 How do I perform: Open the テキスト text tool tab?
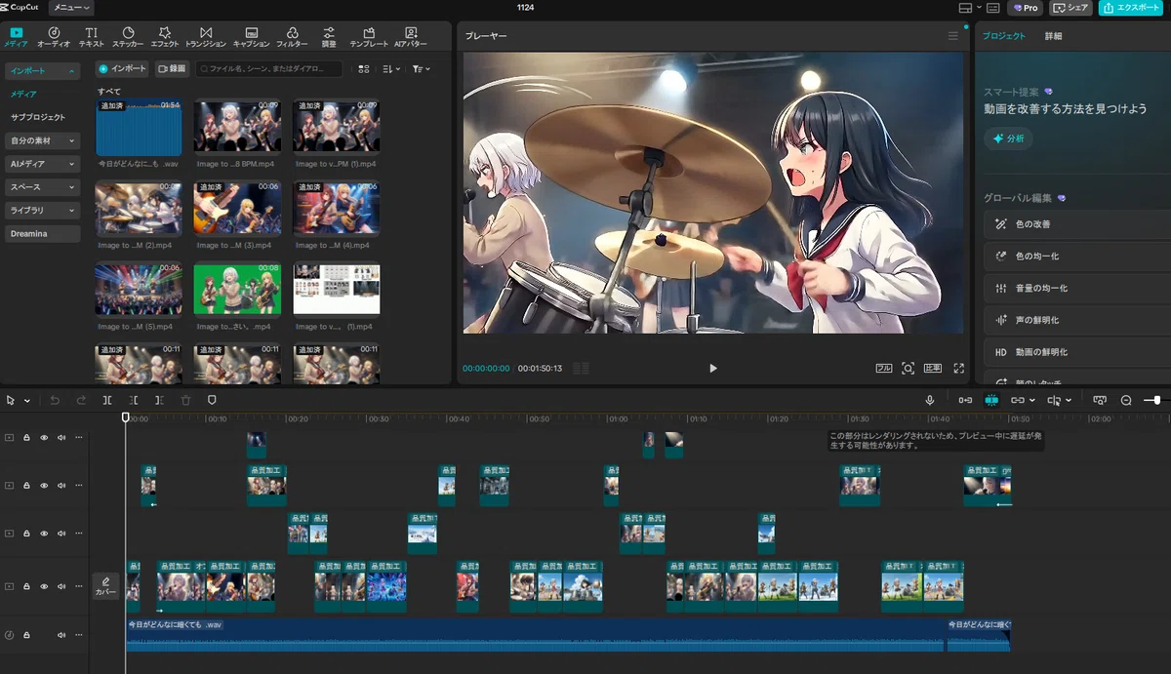(x=92, y=37)
